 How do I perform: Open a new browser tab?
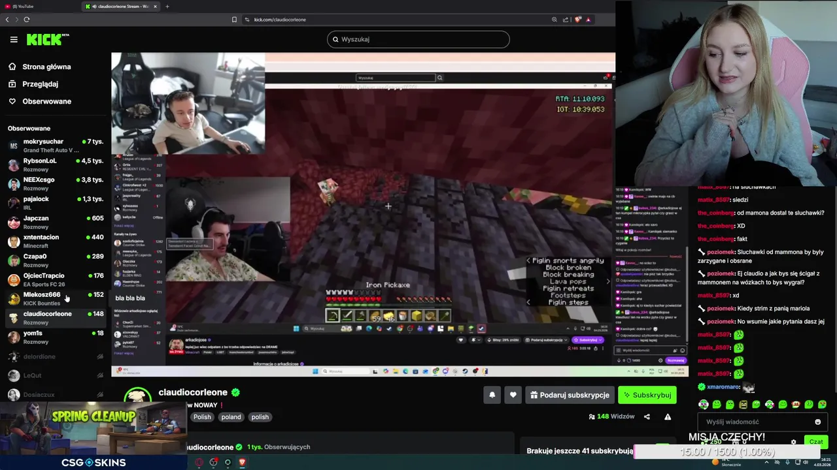[x=167, y=7]
